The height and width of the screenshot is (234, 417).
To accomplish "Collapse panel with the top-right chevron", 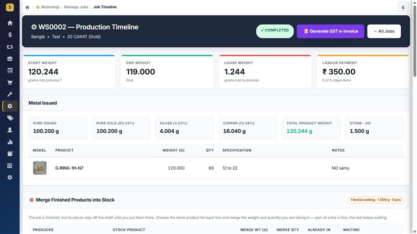I will pos(403,7).
